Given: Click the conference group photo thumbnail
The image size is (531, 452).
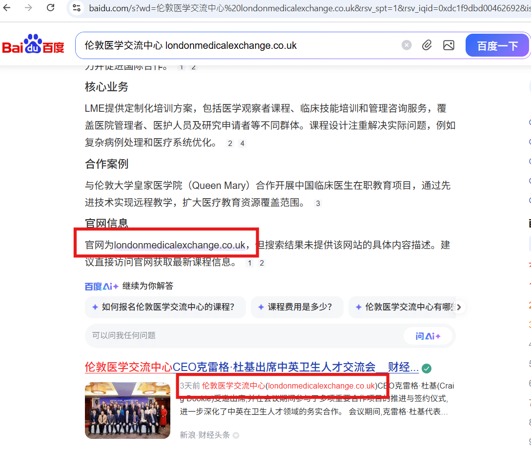Looking at the screenshot, I should (127, 410).
